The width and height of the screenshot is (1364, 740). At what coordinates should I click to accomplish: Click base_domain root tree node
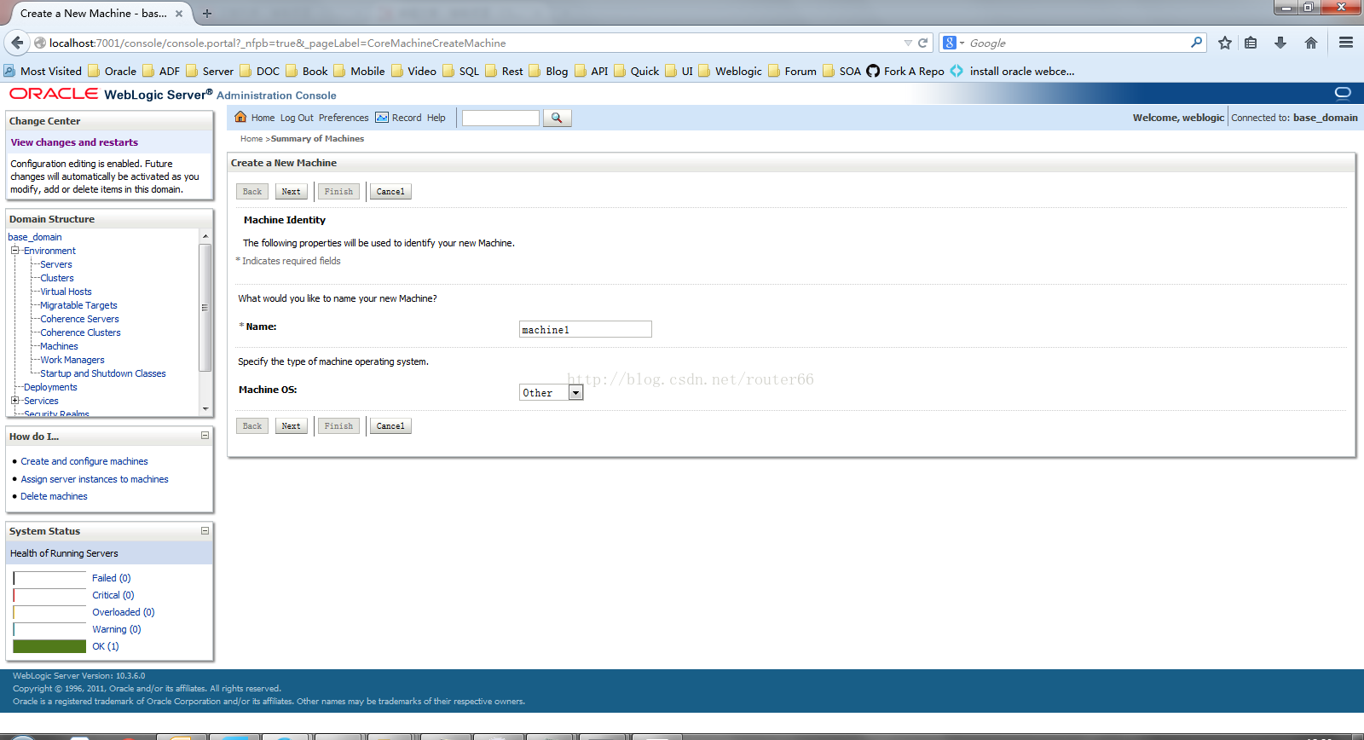coord(35,237)
